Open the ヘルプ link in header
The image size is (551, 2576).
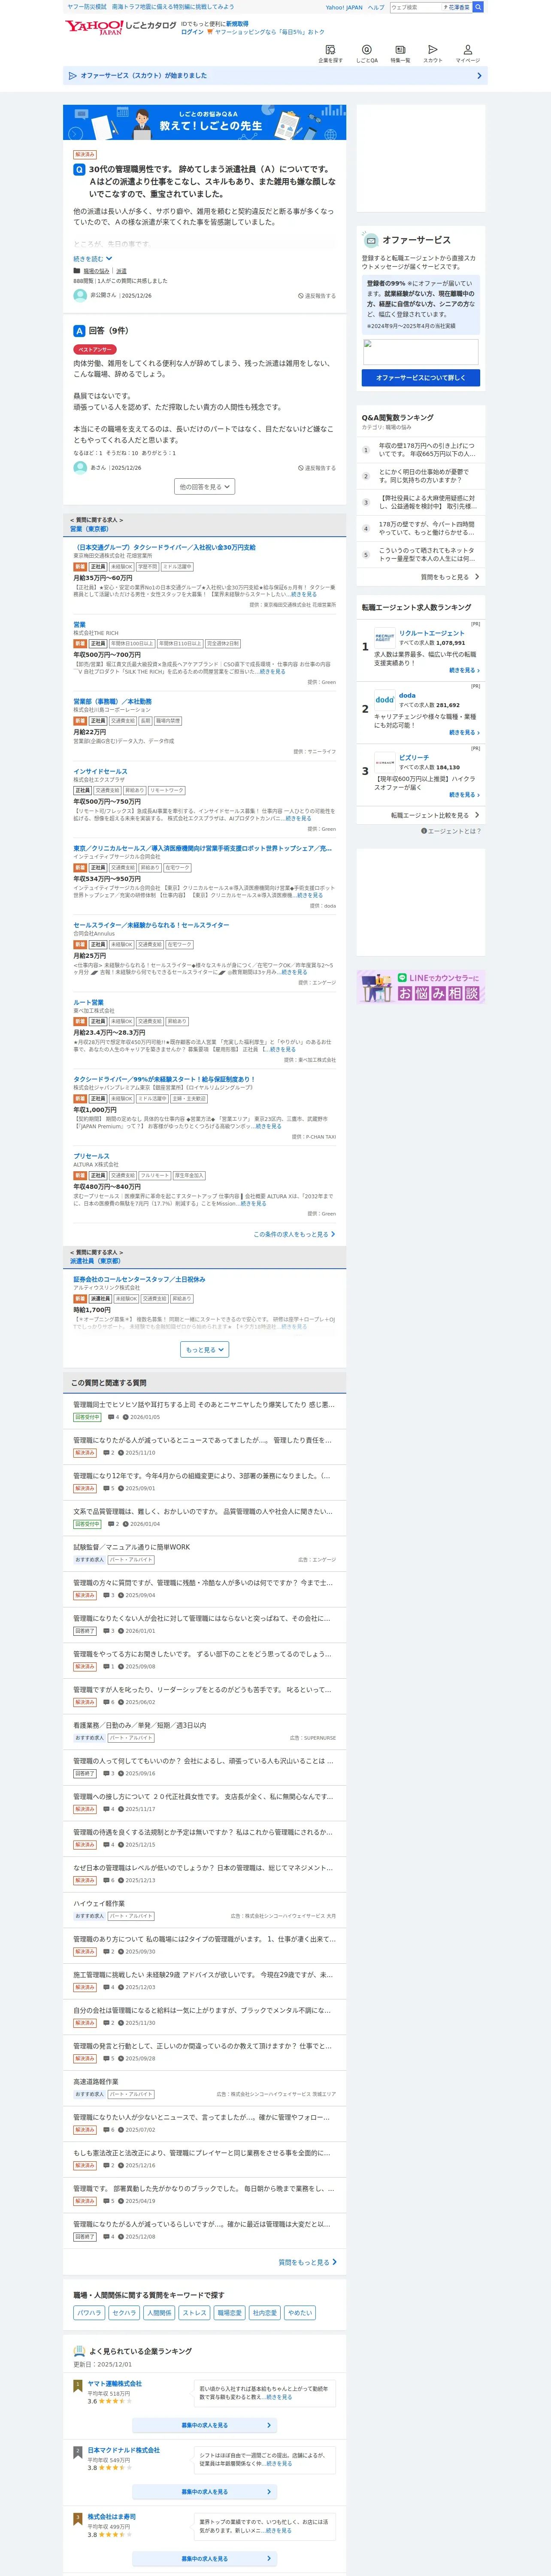[x=376, y=7]
